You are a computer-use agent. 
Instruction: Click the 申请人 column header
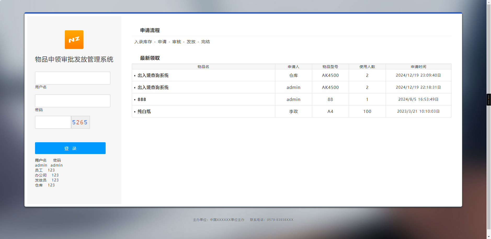pos(293,67)
